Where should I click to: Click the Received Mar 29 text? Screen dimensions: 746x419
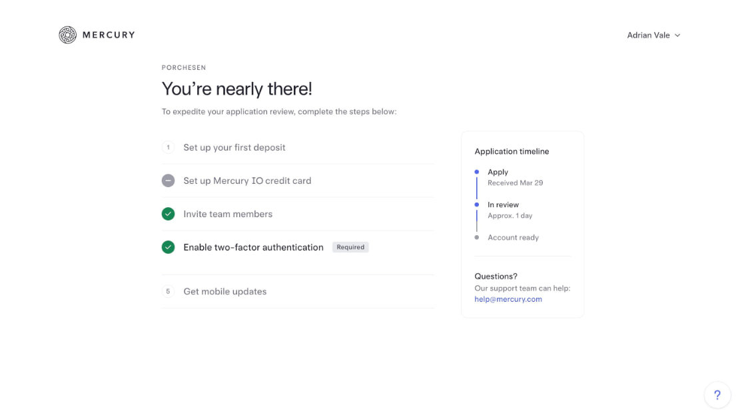coord(516,183)
